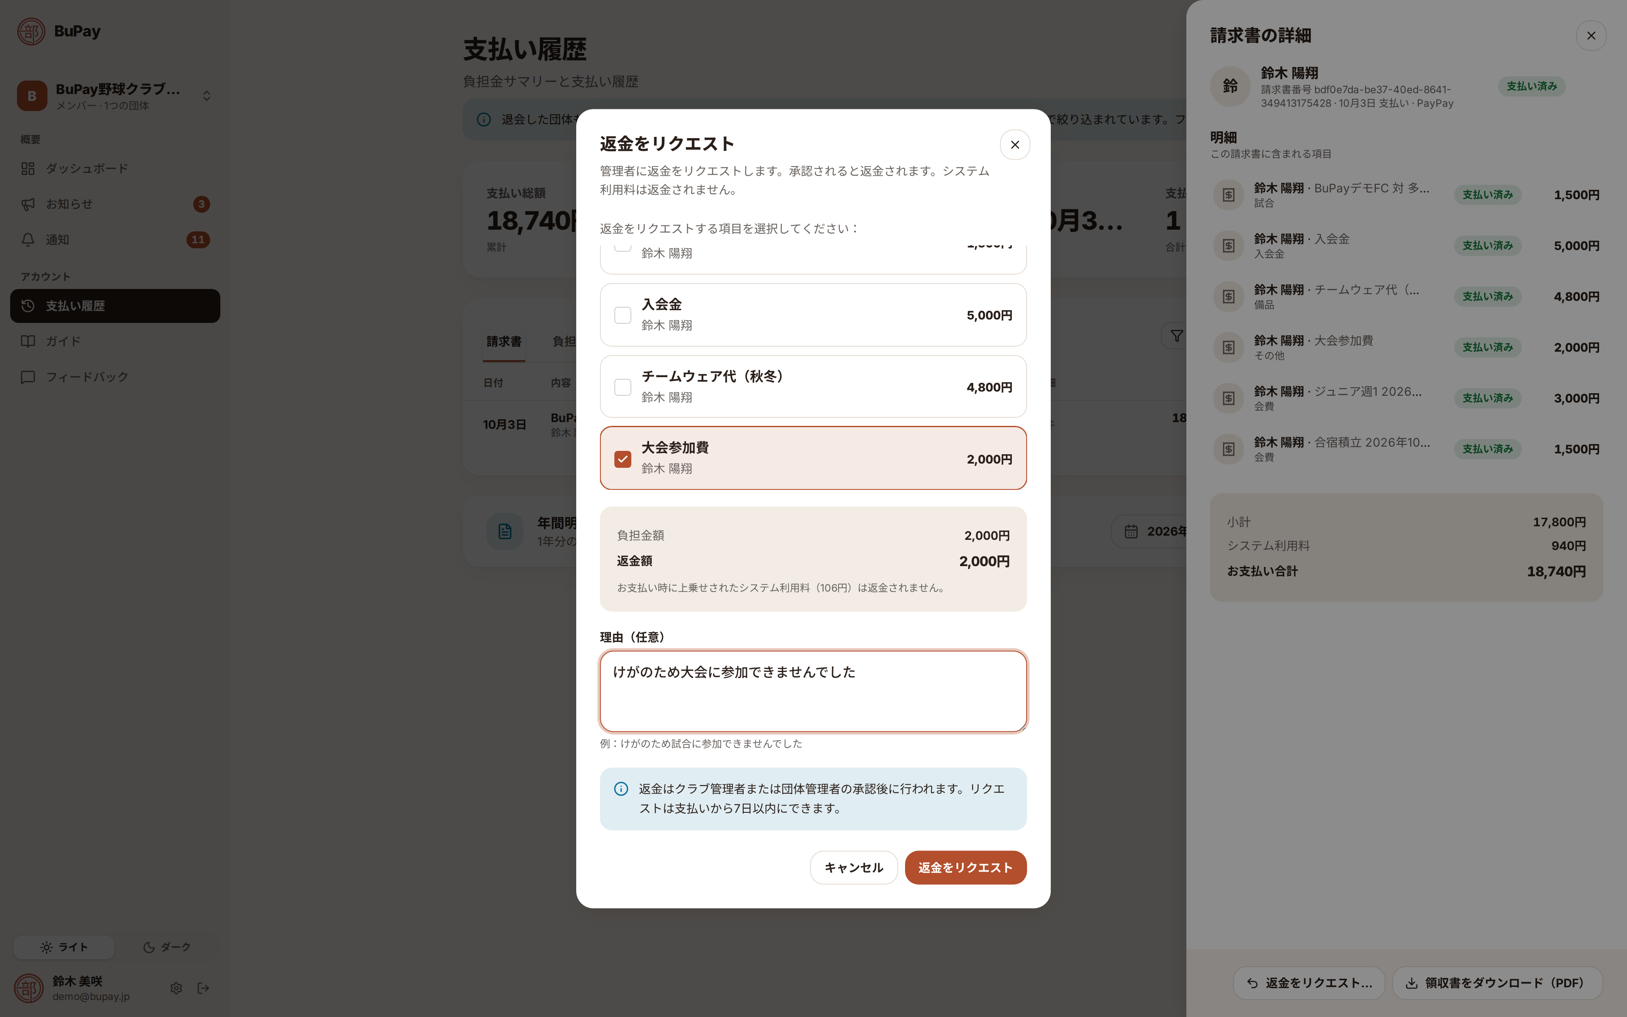The image size is (1627, 1017).
Task: Click the invoice icon for 大会参加費 row
Action: pyautogui.click(x=1228, y=348)
